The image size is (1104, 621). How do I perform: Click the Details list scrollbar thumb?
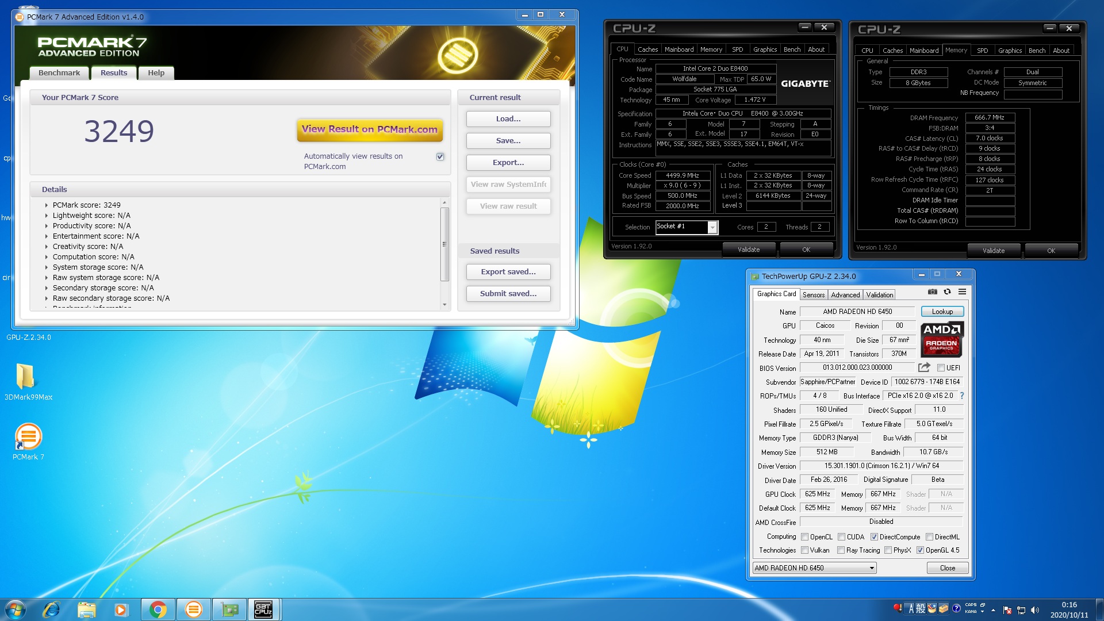444,244
